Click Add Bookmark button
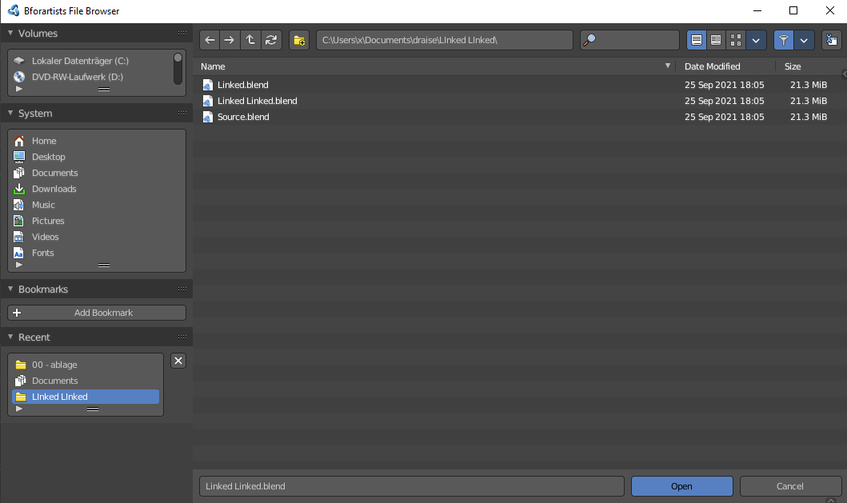Viewport: 847px width, 503px height. tap(97, 313)
